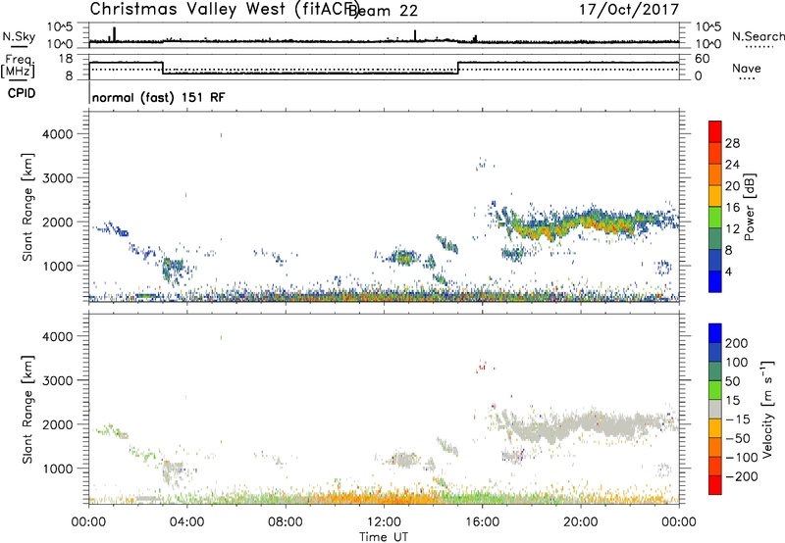Click the "60" tick on the Nave axis
The height and width of the screenshot is (543, 785).
tap(702, 59)
